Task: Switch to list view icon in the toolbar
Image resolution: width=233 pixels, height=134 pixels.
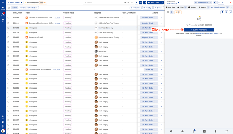Action: pos(140,2)
